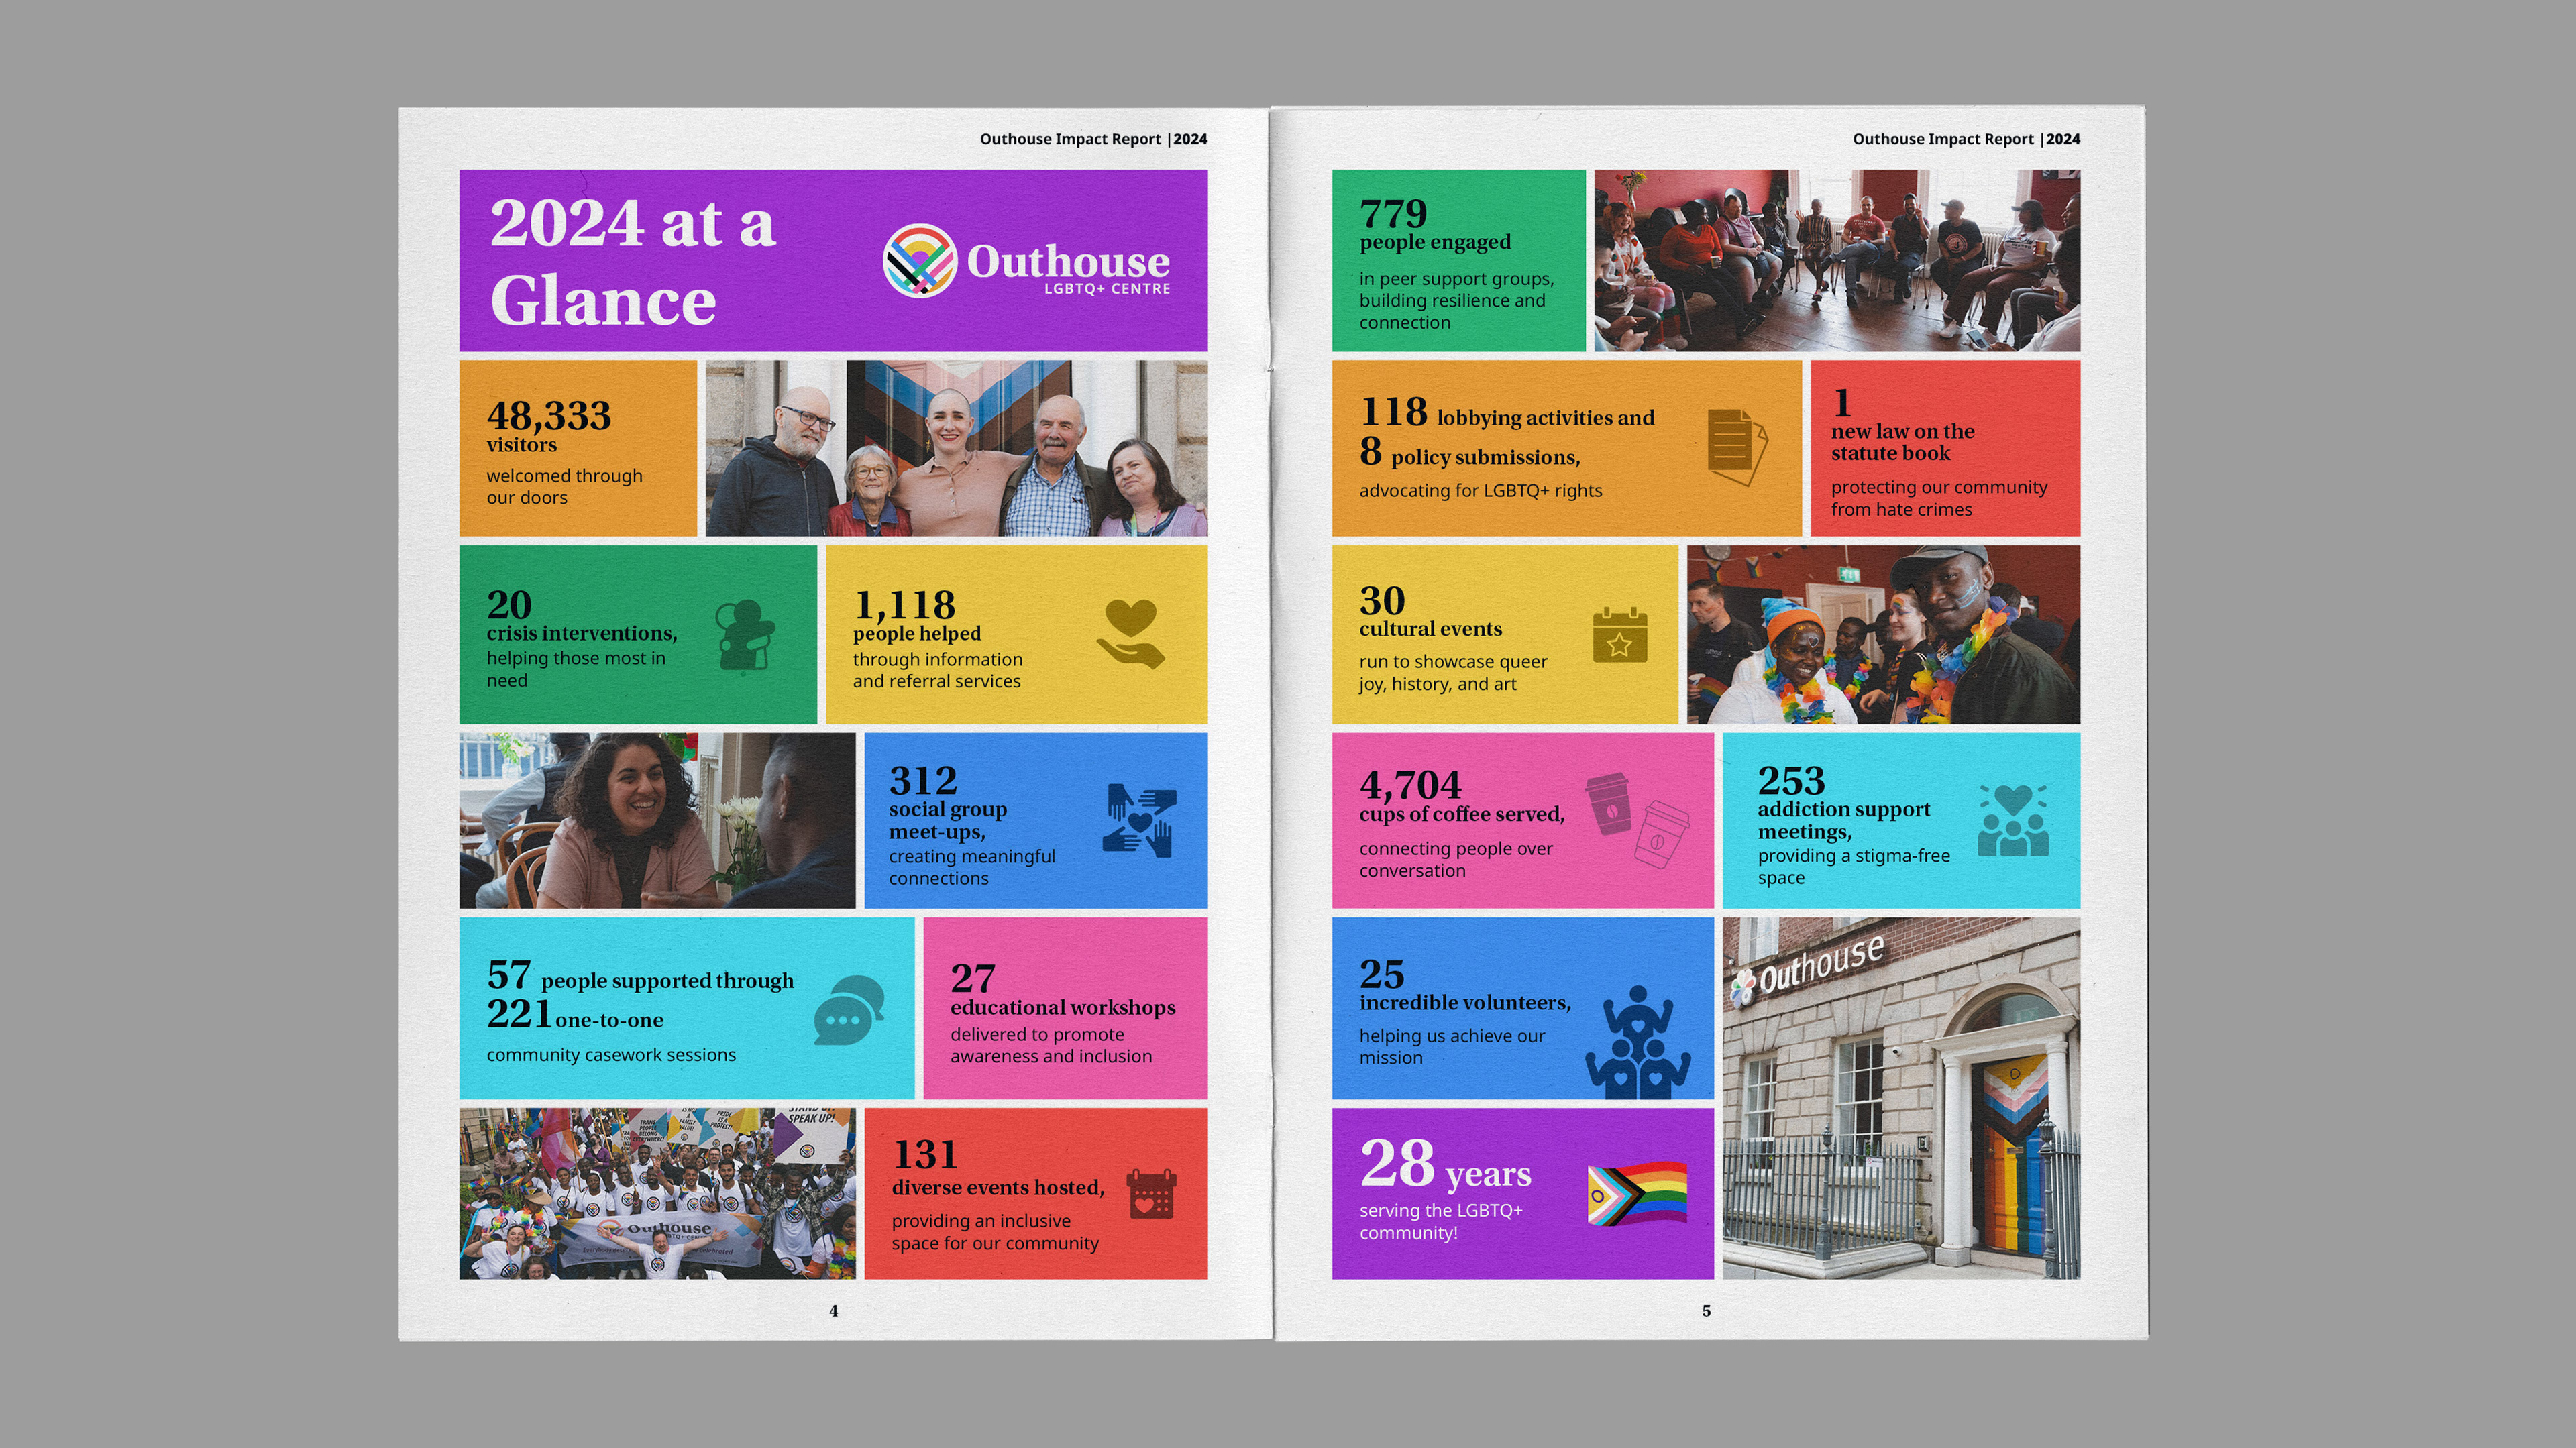
Task: Click the hugging figures crisis icon
Action: (x=745, y=635)
